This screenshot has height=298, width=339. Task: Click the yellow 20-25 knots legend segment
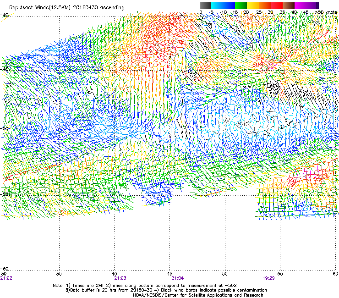[x=253, y=6]
